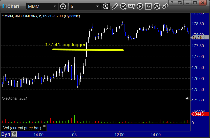Click the 177.41 long trigger text annotation

pos(65,44)
